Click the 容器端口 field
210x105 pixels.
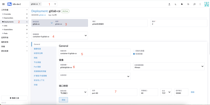[x=149, y=92]
